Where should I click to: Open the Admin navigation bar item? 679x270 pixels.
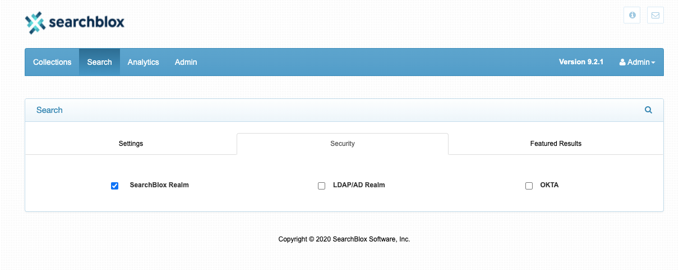pos(186,62)
